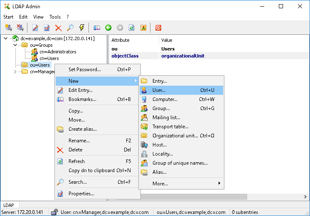Select Computer... in New submenu
This screenshot has height=216, width=310.
coord(181,99)
